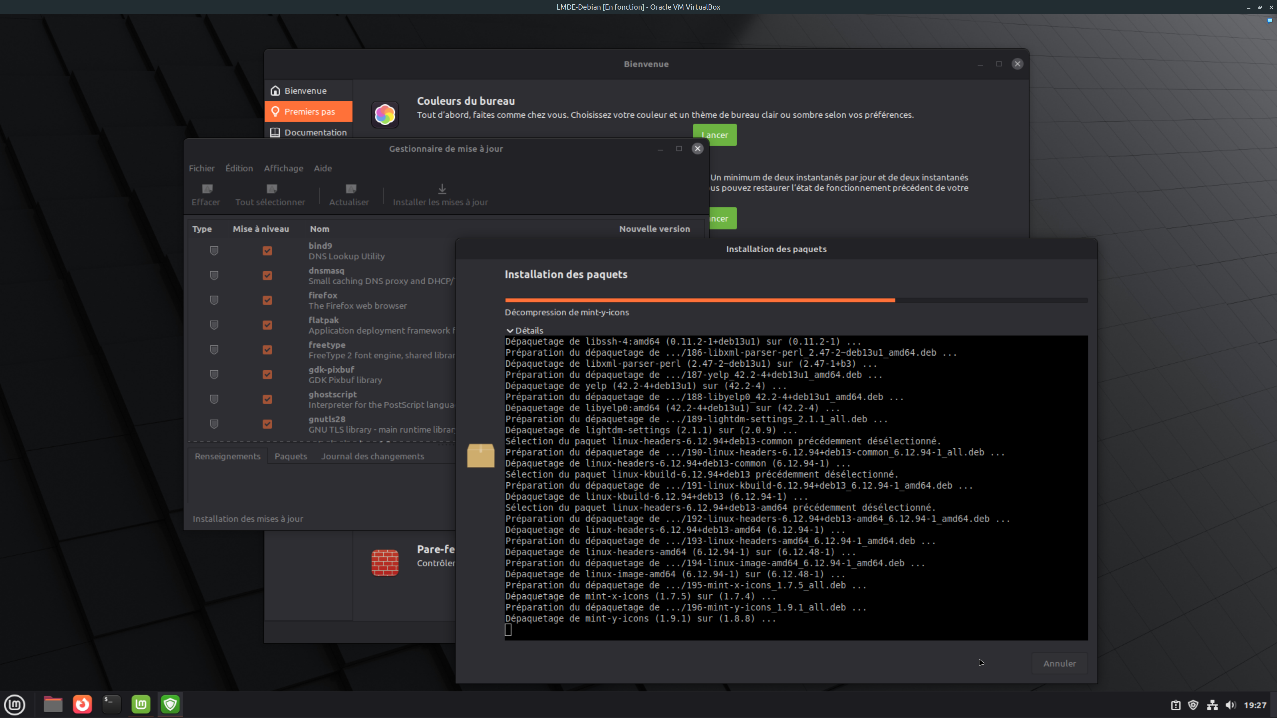Click the Tout sélectionner toolbar icon

272,189
